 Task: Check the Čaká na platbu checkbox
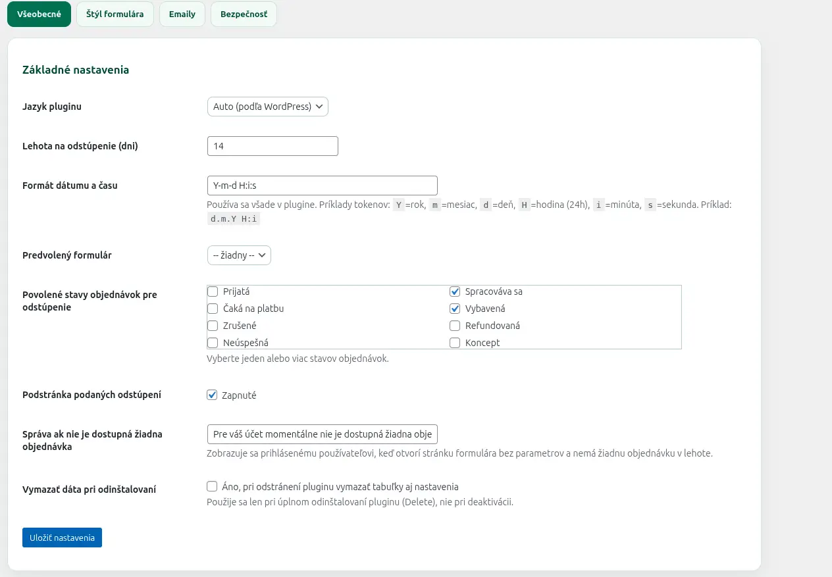213,309
